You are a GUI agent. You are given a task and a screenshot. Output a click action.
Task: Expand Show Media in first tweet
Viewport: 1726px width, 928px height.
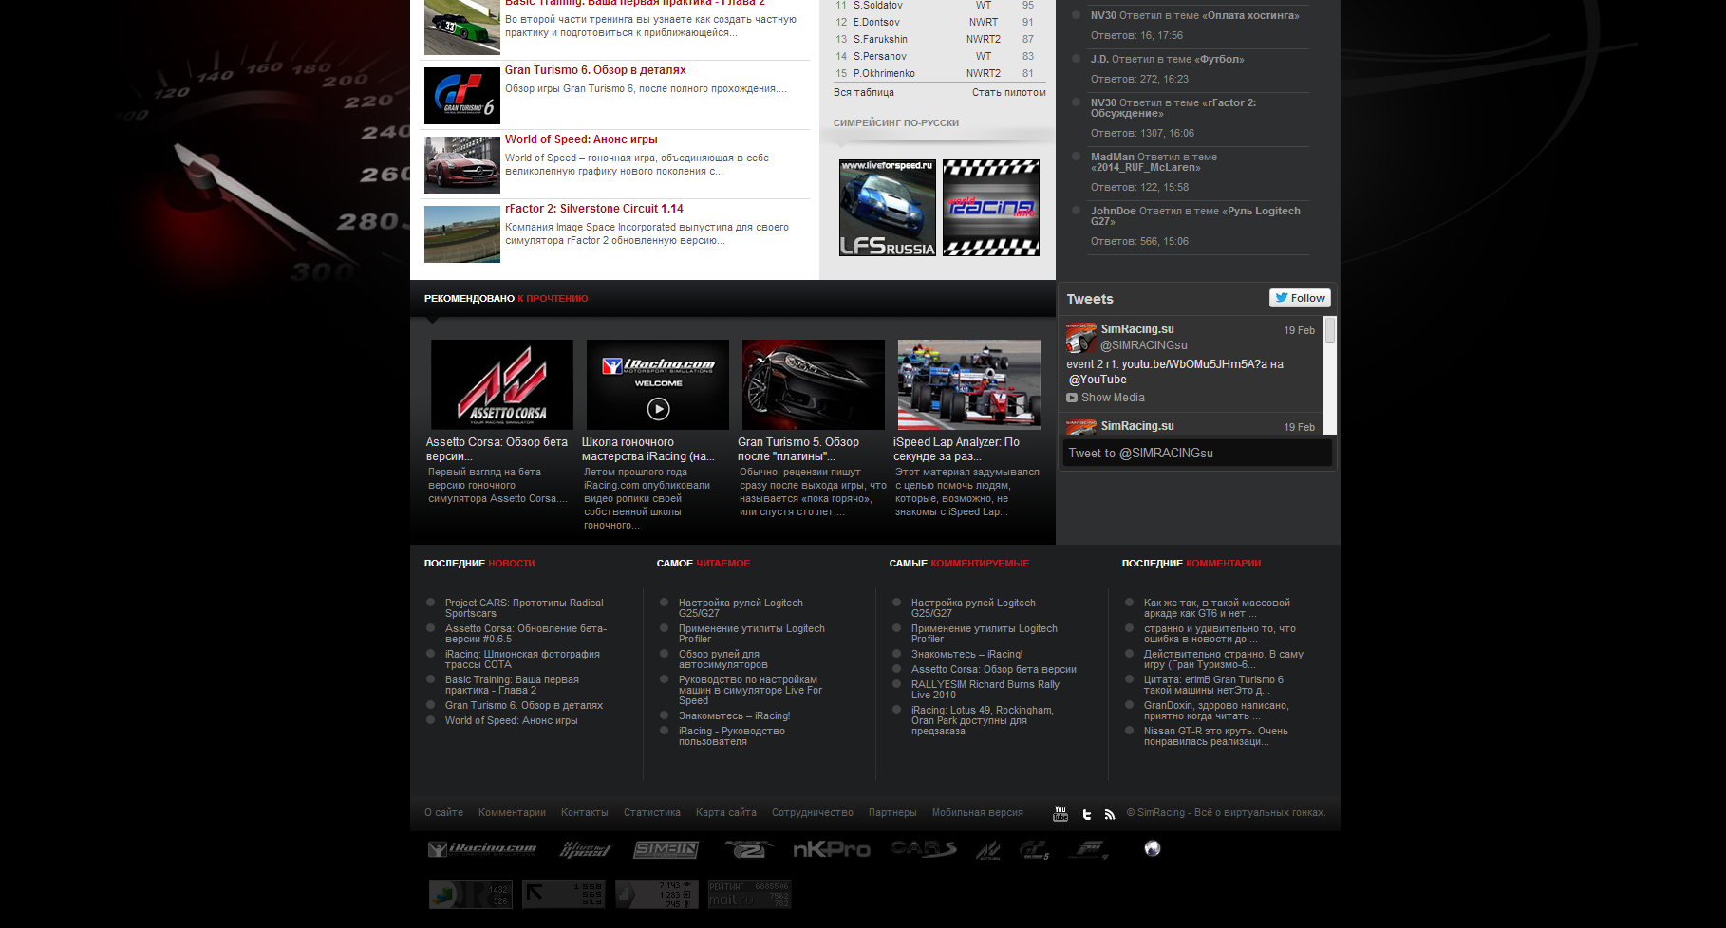[1112, 398]
